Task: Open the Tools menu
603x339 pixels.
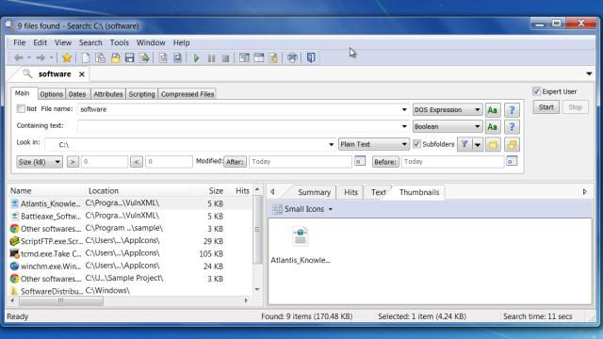Action: pos(120,42)
